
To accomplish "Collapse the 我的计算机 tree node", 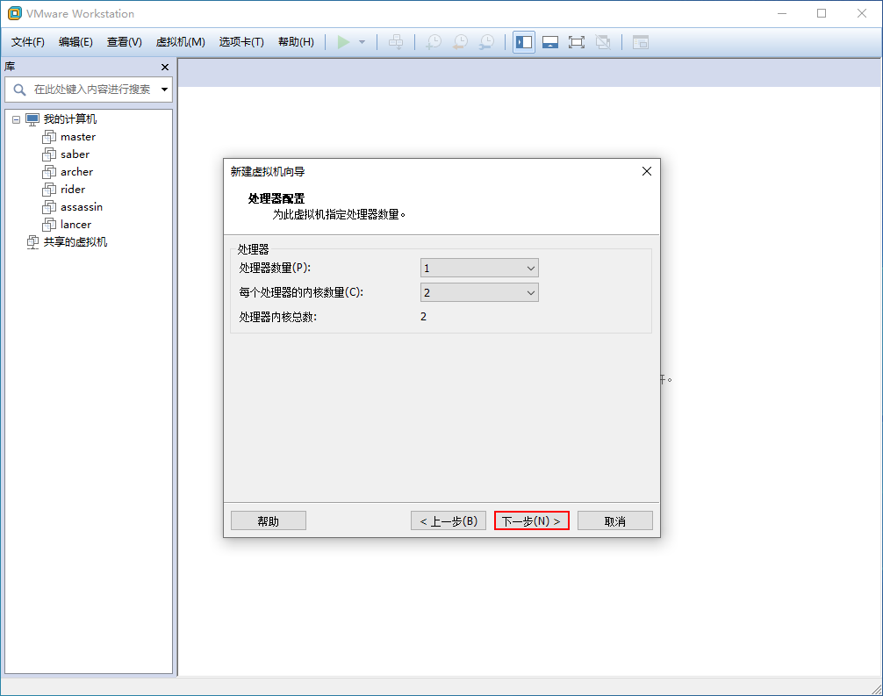I will pos(17,119).
